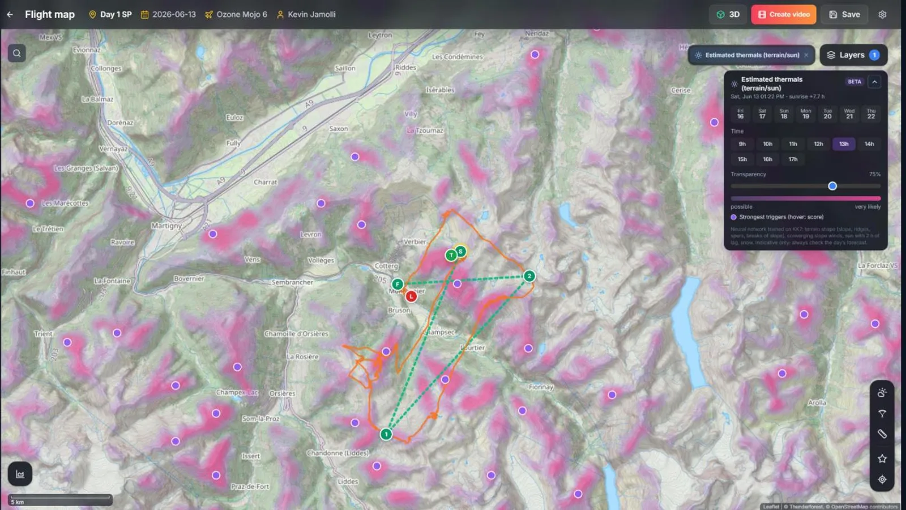The height and width of the screenshot is (510, 906).
Task: Open the weather cloud-sun tool
Action: coord(882,393)
